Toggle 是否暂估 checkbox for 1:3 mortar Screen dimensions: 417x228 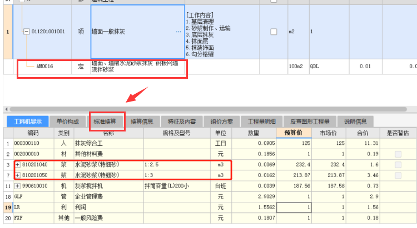(398, 175)
